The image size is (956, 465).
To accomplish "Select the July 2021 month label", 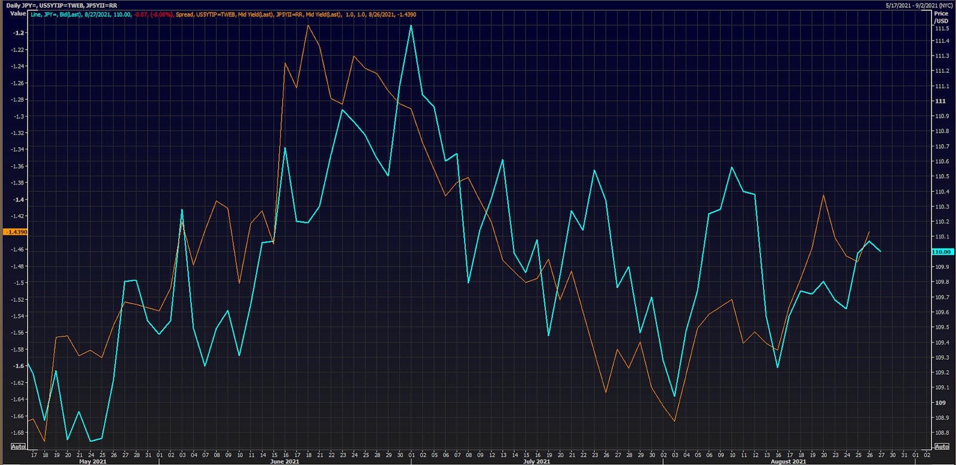I will click(x=536, y=461).
